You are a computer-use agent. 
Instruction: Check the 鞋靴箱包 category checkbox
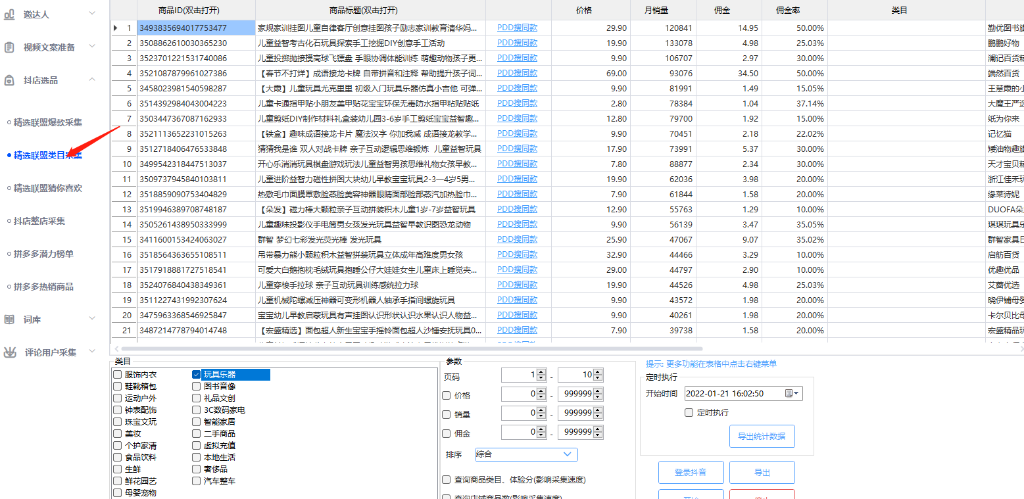click(117, 386)
